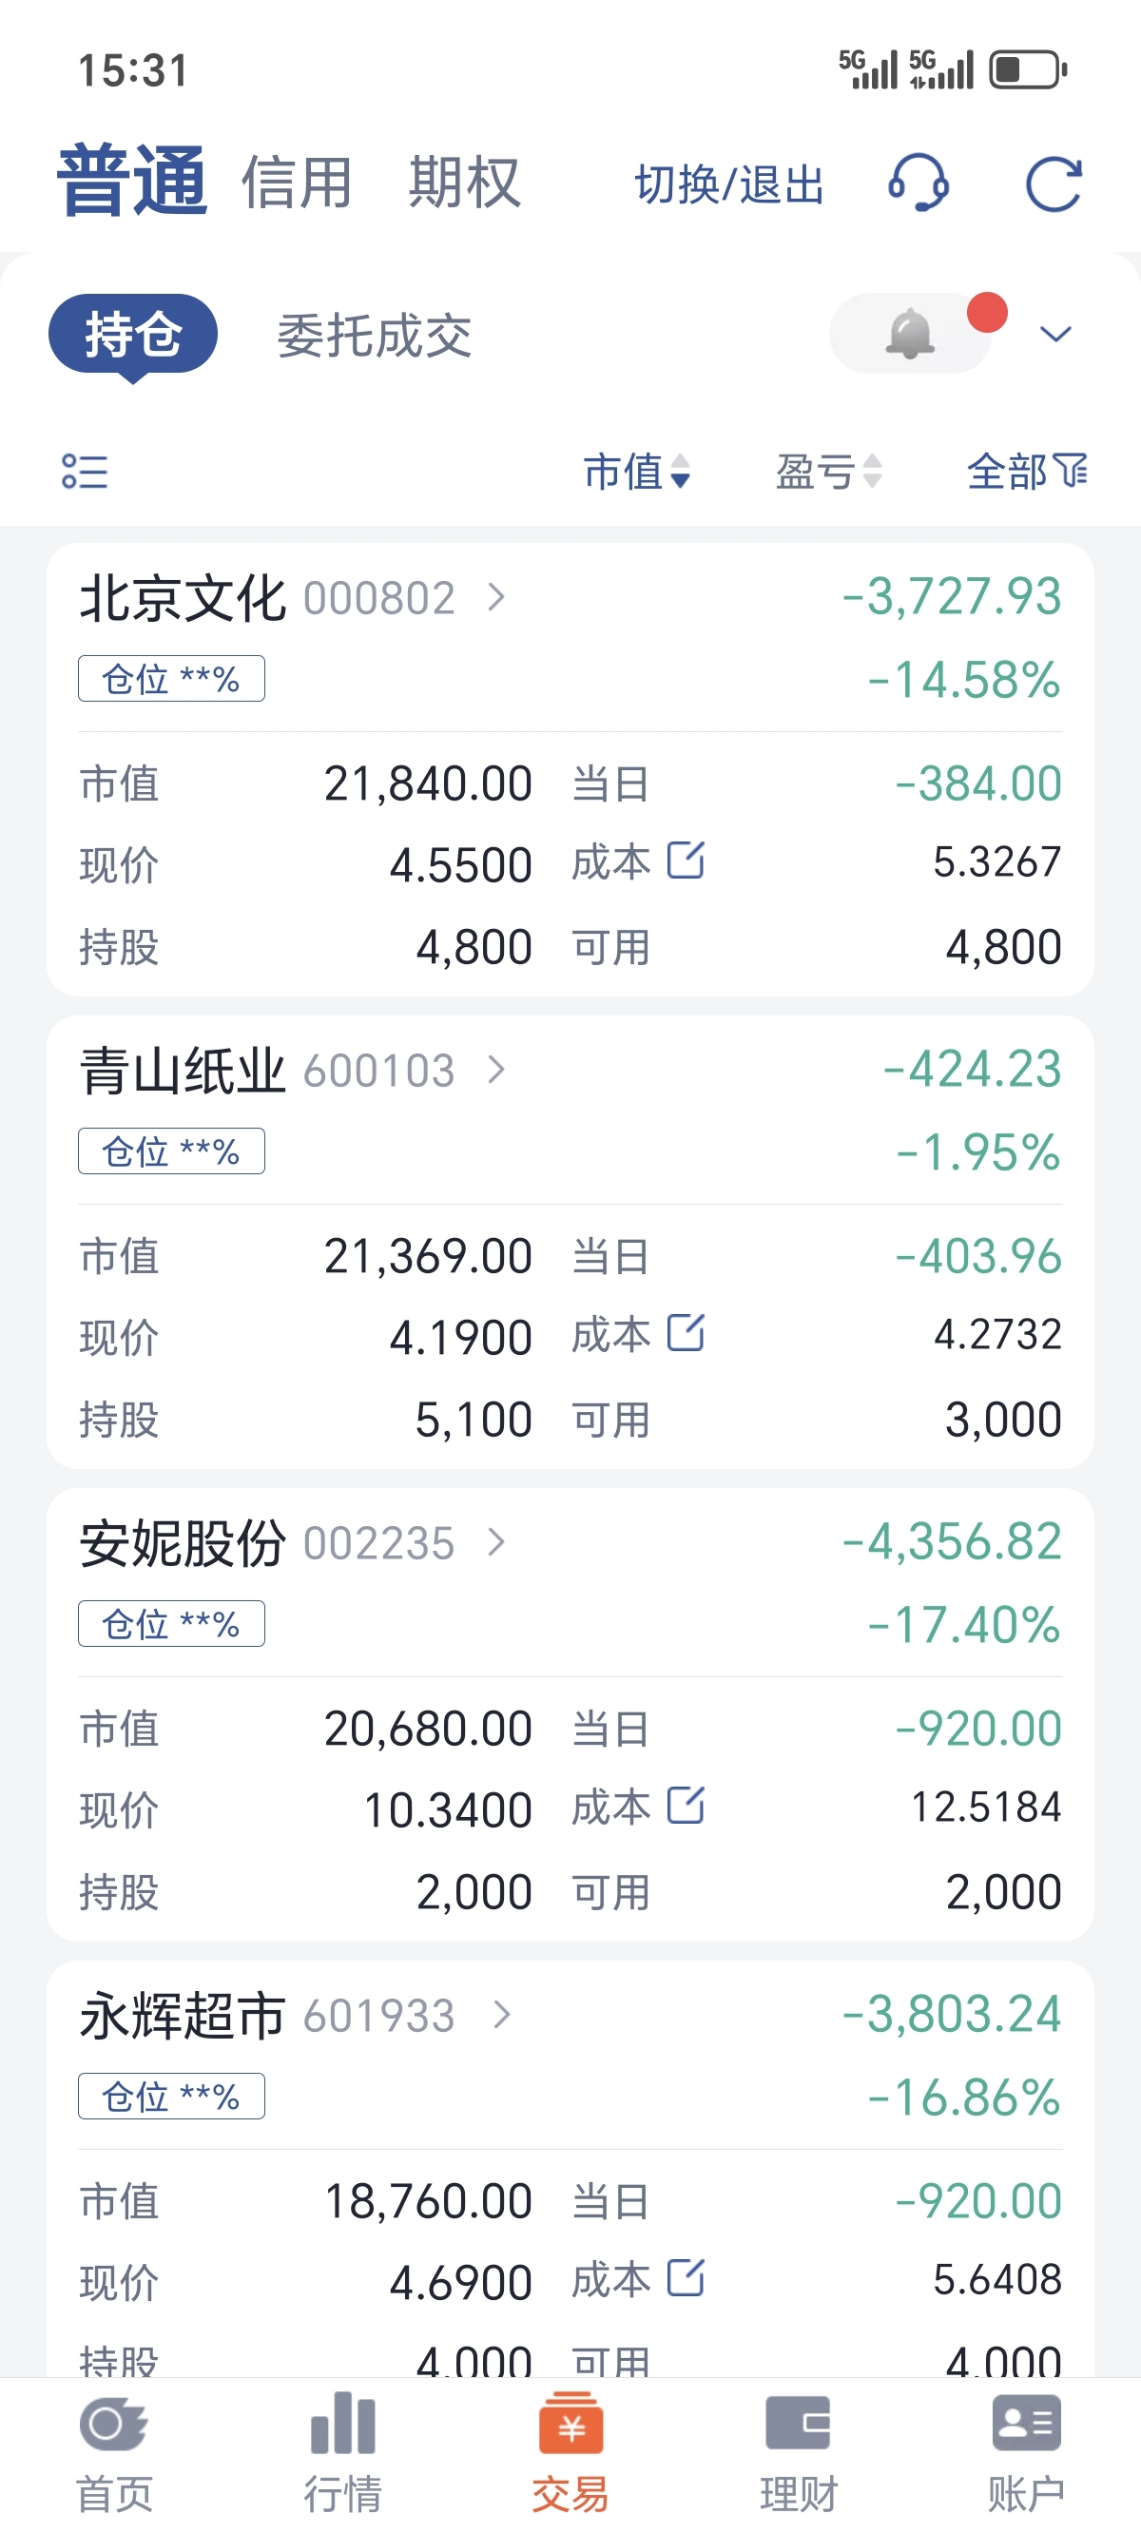Click 切换/退出 link
Viewport: 1141px width, 2533px height.
(x=729, y=184)
